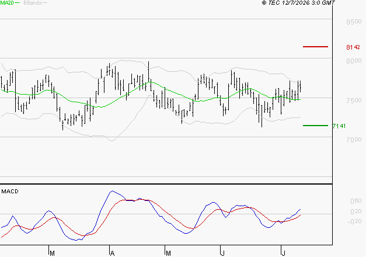
Task: Click the MACD panel title
Action: click(x=10, y=192)
